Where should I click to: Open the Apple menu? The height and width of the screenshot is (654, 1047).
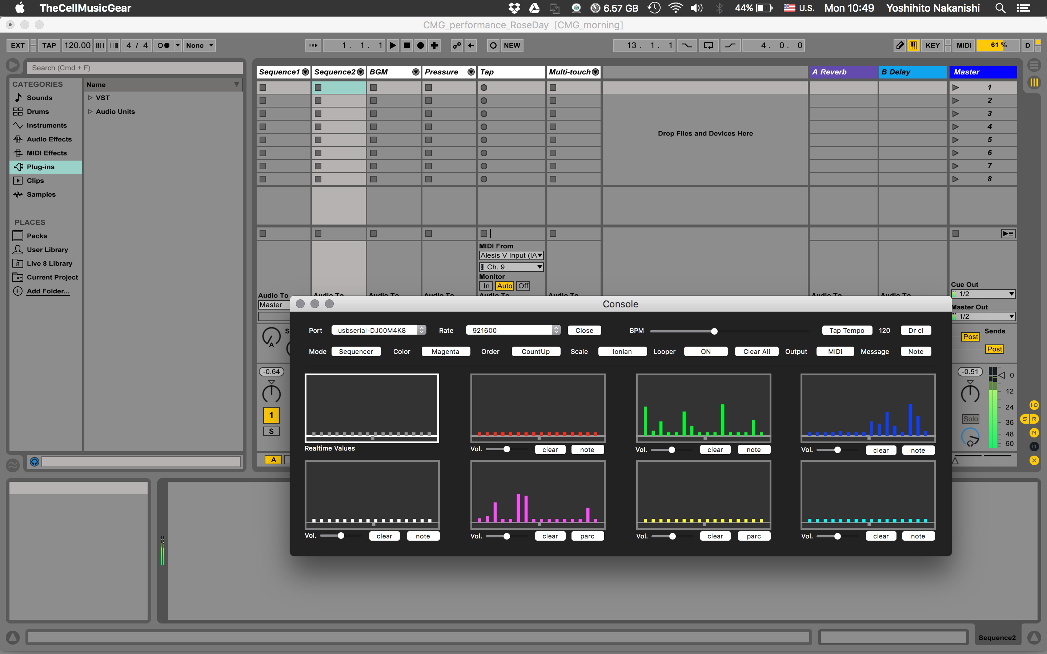pos(20,8)
